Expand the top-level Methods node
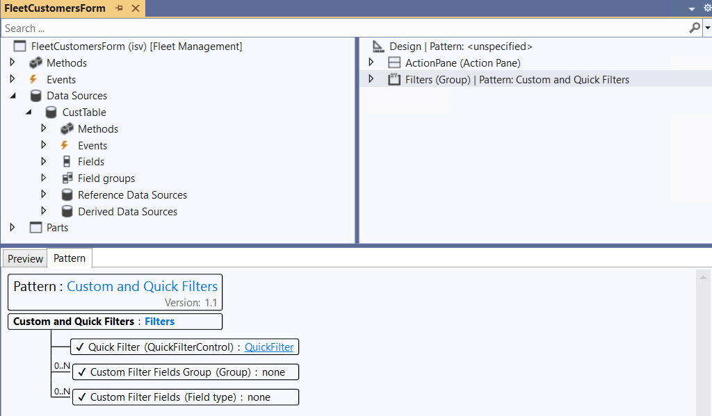This screenshot has height=416, width=712. tap(13, 62)
